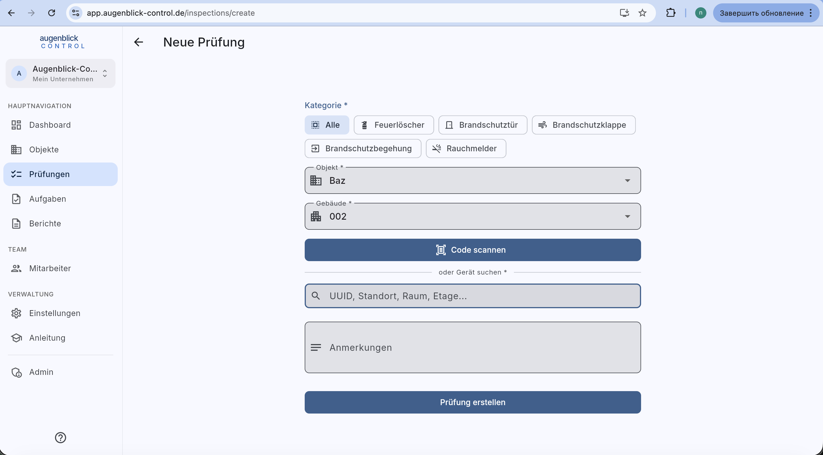Image resolution: width=823 pixels, height=455 pixels.
Task: Select the Brandschutztür category chip
Action: point(483,125)
